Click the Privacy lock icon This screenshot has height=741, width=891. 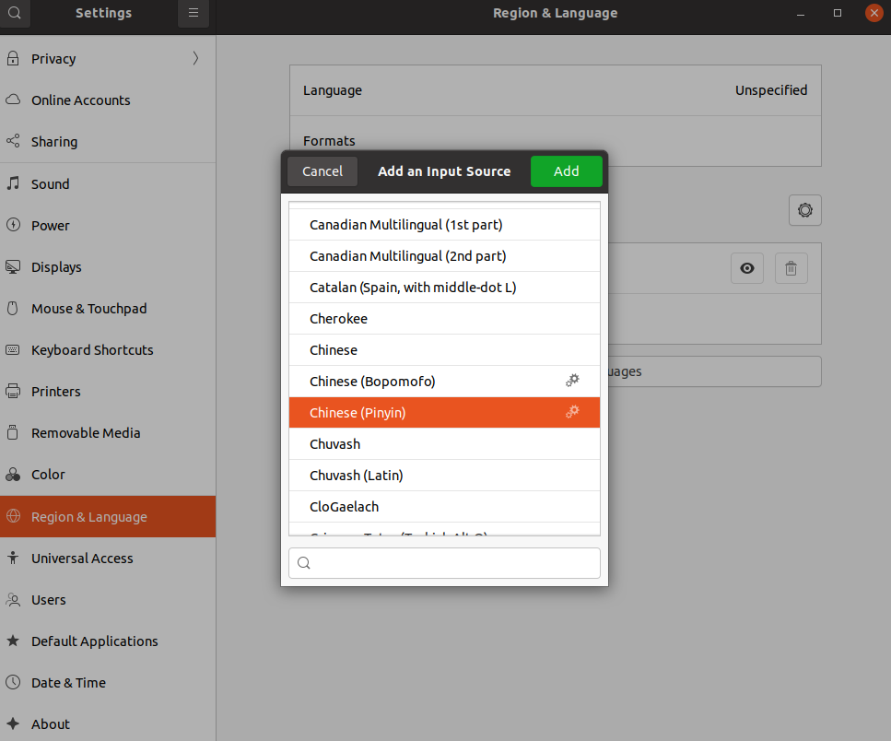[13, 59]
